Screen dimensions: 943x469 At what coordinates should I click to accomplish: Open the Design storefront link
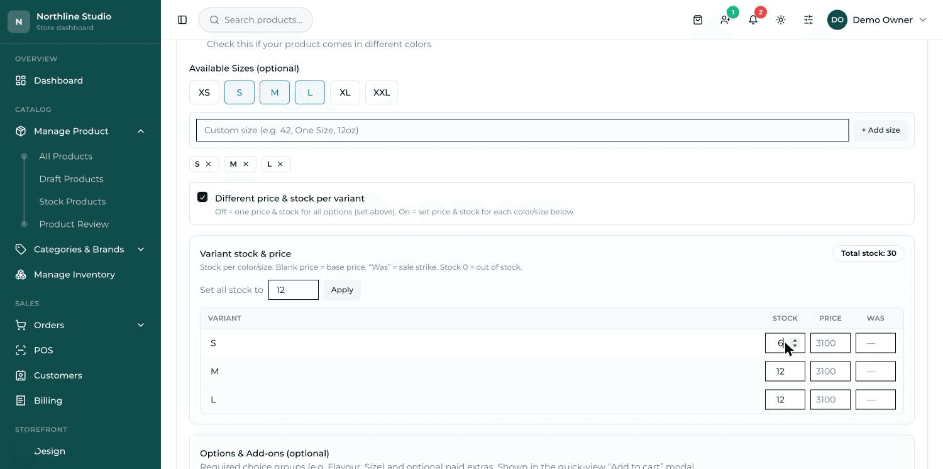click(50, 451)
